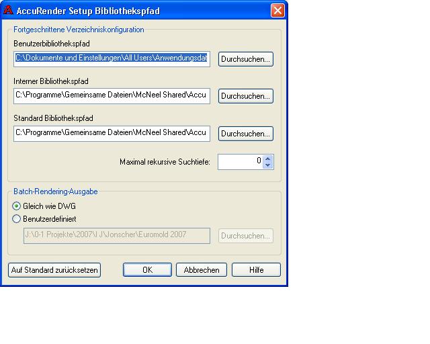430x344 pixels.
Task: Click the dialog title text AccuRender Setup Bibliothekspfad
Action: coord(88,11)
